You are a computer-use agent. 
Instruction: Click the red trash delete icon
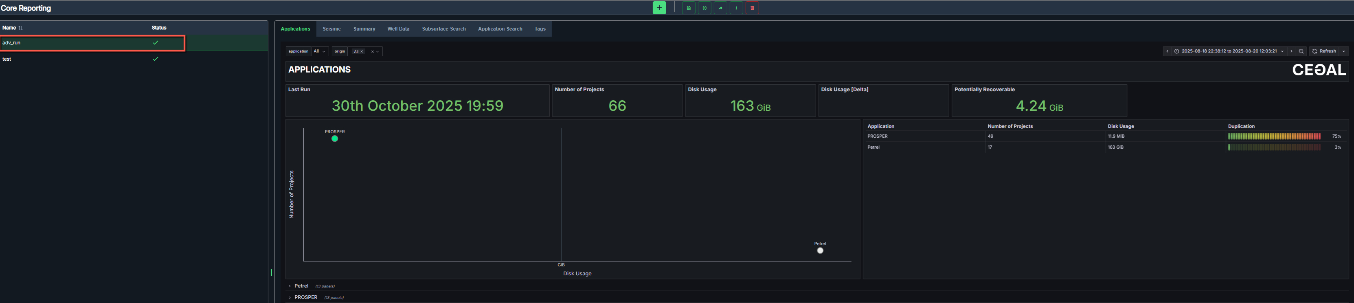(x=752, y=8)
